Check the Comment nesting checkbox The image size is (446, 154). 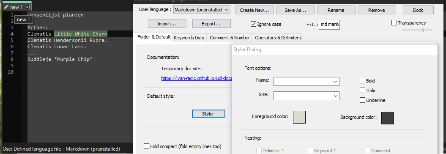pos(367,151)
